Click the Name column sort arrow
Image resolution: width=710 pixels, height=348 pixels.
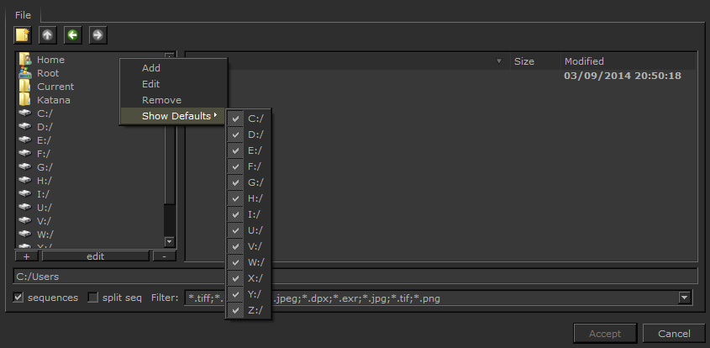point(499,61)
